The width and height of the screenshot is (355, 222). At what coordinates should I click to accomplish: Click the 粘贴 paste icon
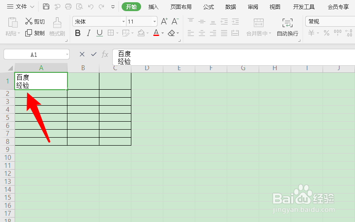coord(13,23)
